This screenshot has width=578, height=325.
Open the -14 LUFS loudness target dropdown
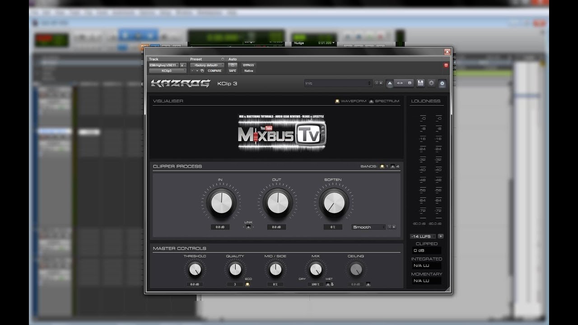tap(423, 236)
